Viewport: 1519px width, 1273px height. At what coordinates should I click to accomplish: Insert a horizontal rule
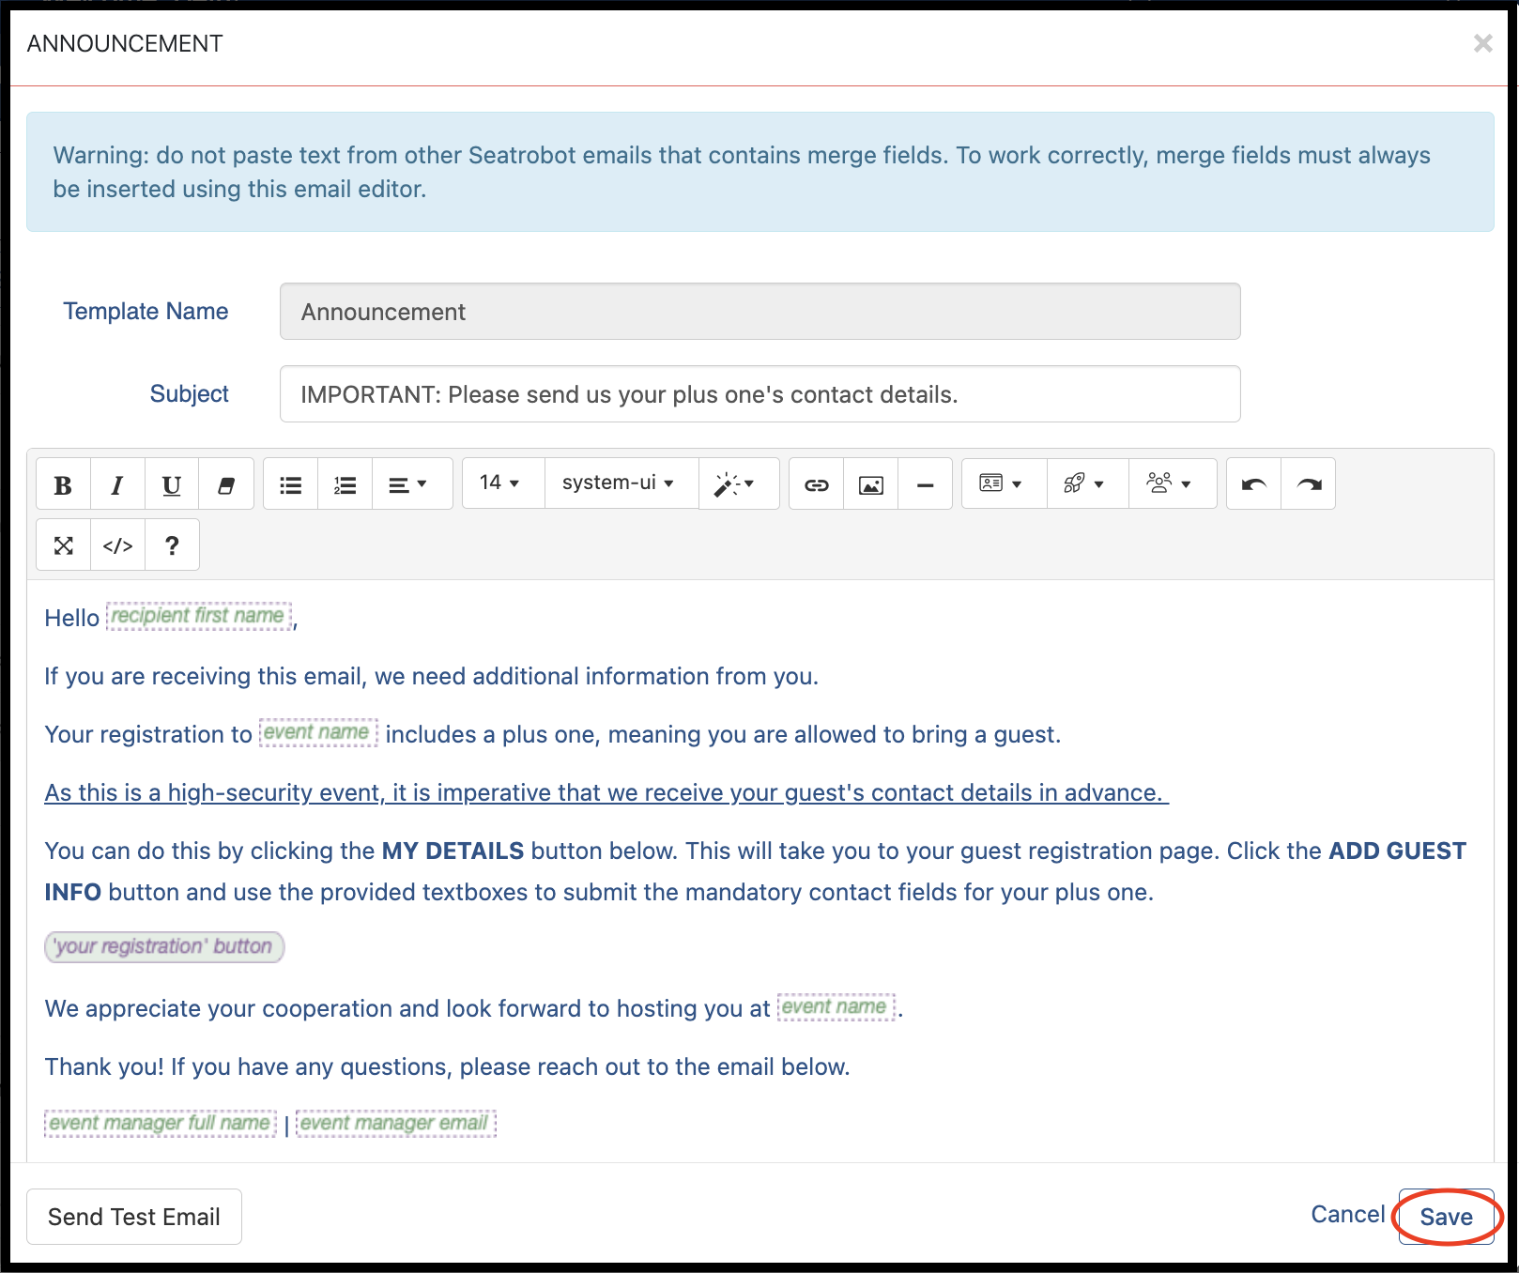pyautogui.click(x=926, y=484)
